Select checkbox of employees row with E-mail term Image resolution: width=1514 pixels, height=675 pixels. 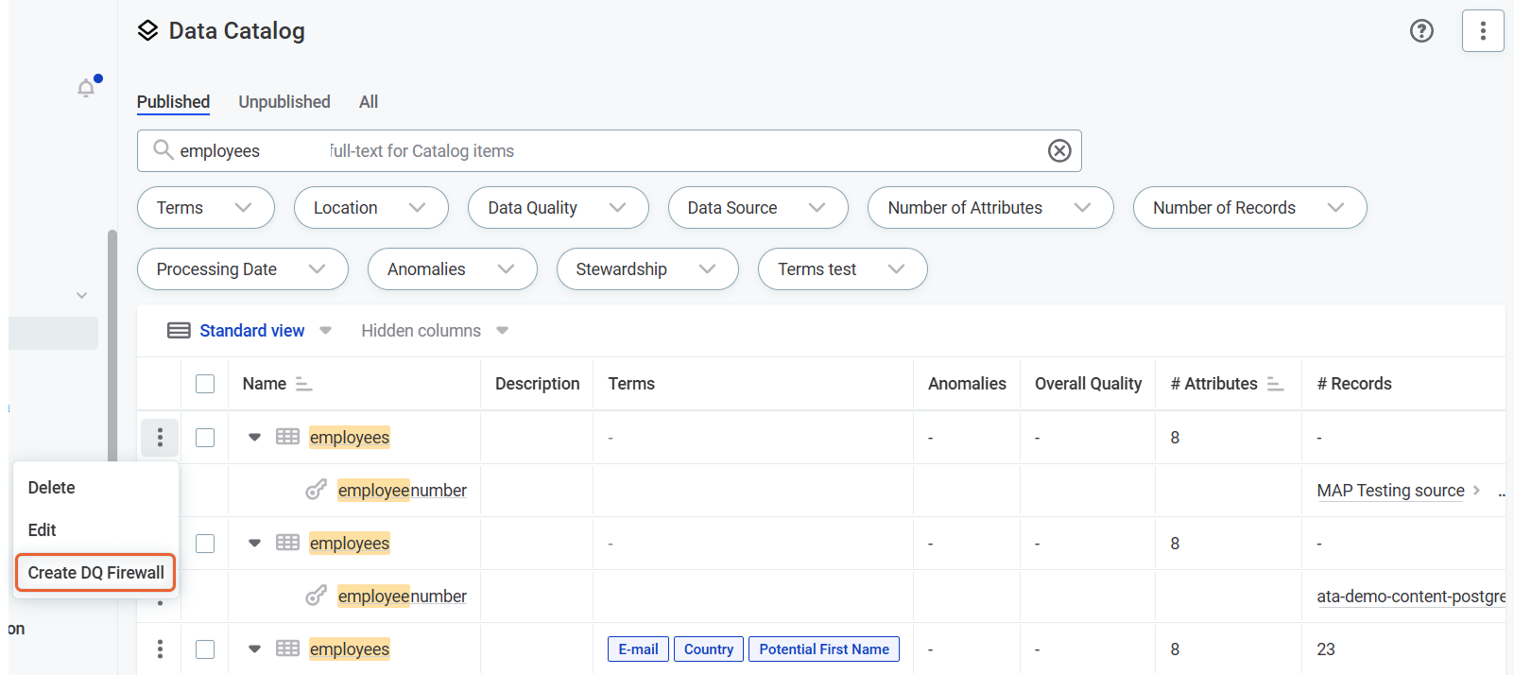pos(205,649)
